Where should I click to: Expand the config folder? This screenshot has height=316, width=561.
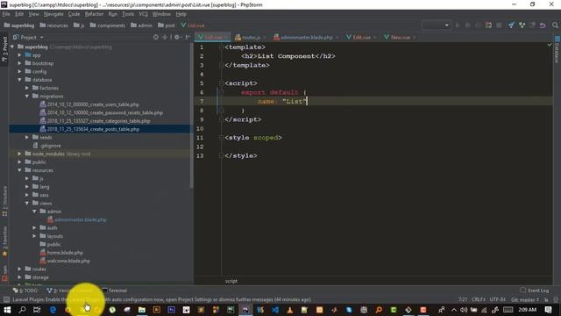click(19, 72)
